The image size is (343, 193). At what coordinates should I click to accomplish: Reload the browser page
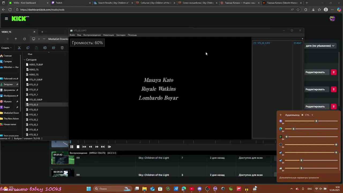point(10,10)
